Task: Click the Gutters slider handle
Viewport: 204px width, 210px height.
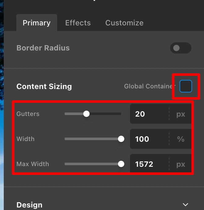Action: pos(86,114)
